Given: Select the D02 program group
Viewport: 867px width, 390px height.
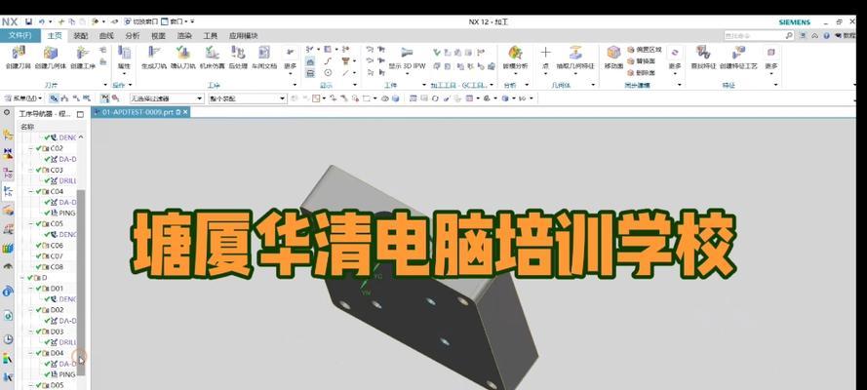Looking at the screenshot, I should click(57, 310).
